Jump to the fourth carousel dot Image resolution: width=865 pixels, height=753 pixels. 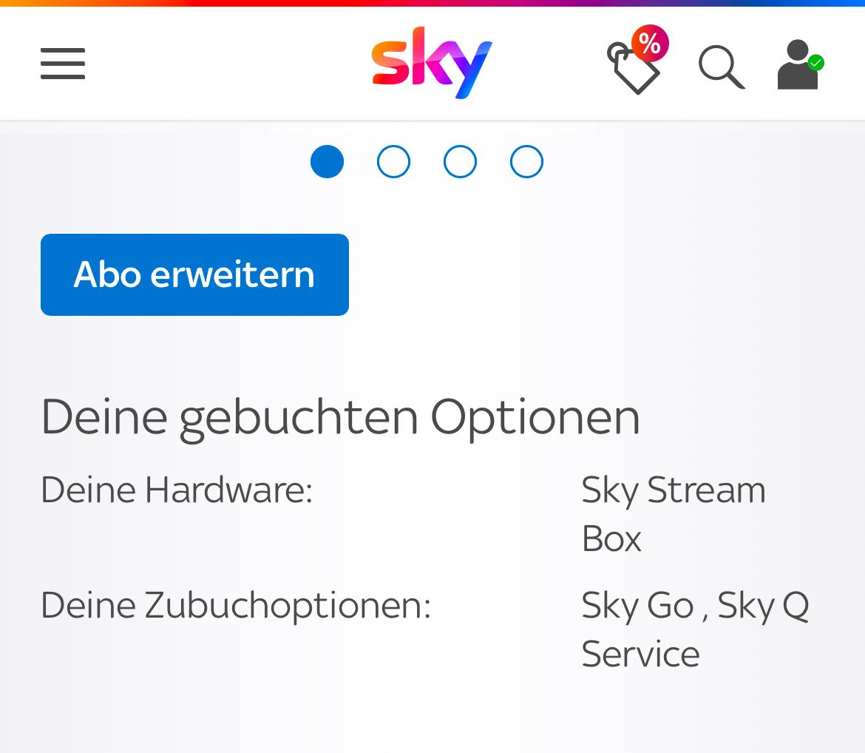[x=526, y=162]
